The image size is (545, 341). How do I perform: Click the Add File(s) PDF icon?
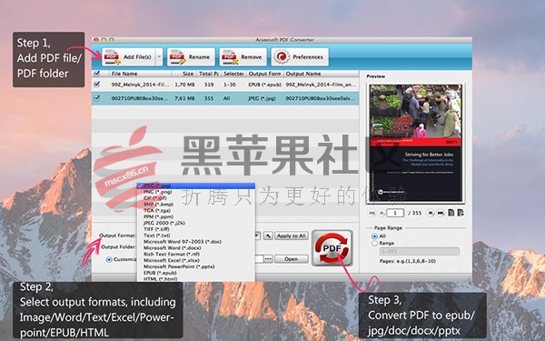113,57
